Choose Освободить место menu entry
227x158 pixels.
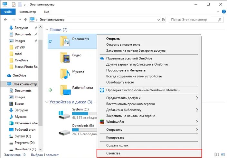(149, 82)
